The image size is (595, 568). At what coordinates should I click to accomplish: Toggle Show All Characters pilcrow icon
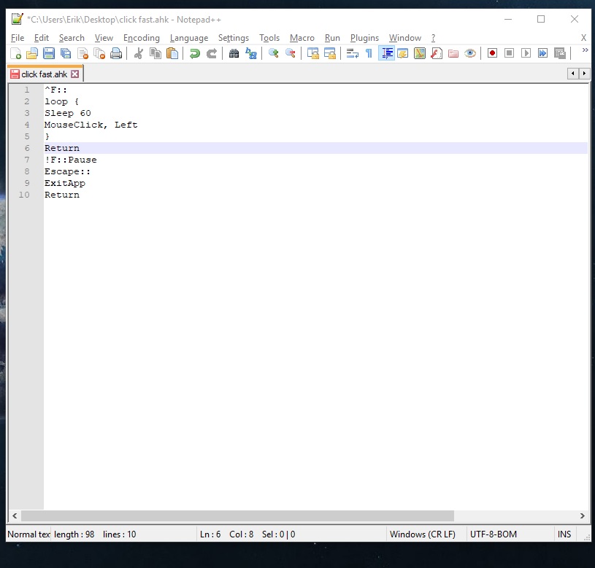369,53
